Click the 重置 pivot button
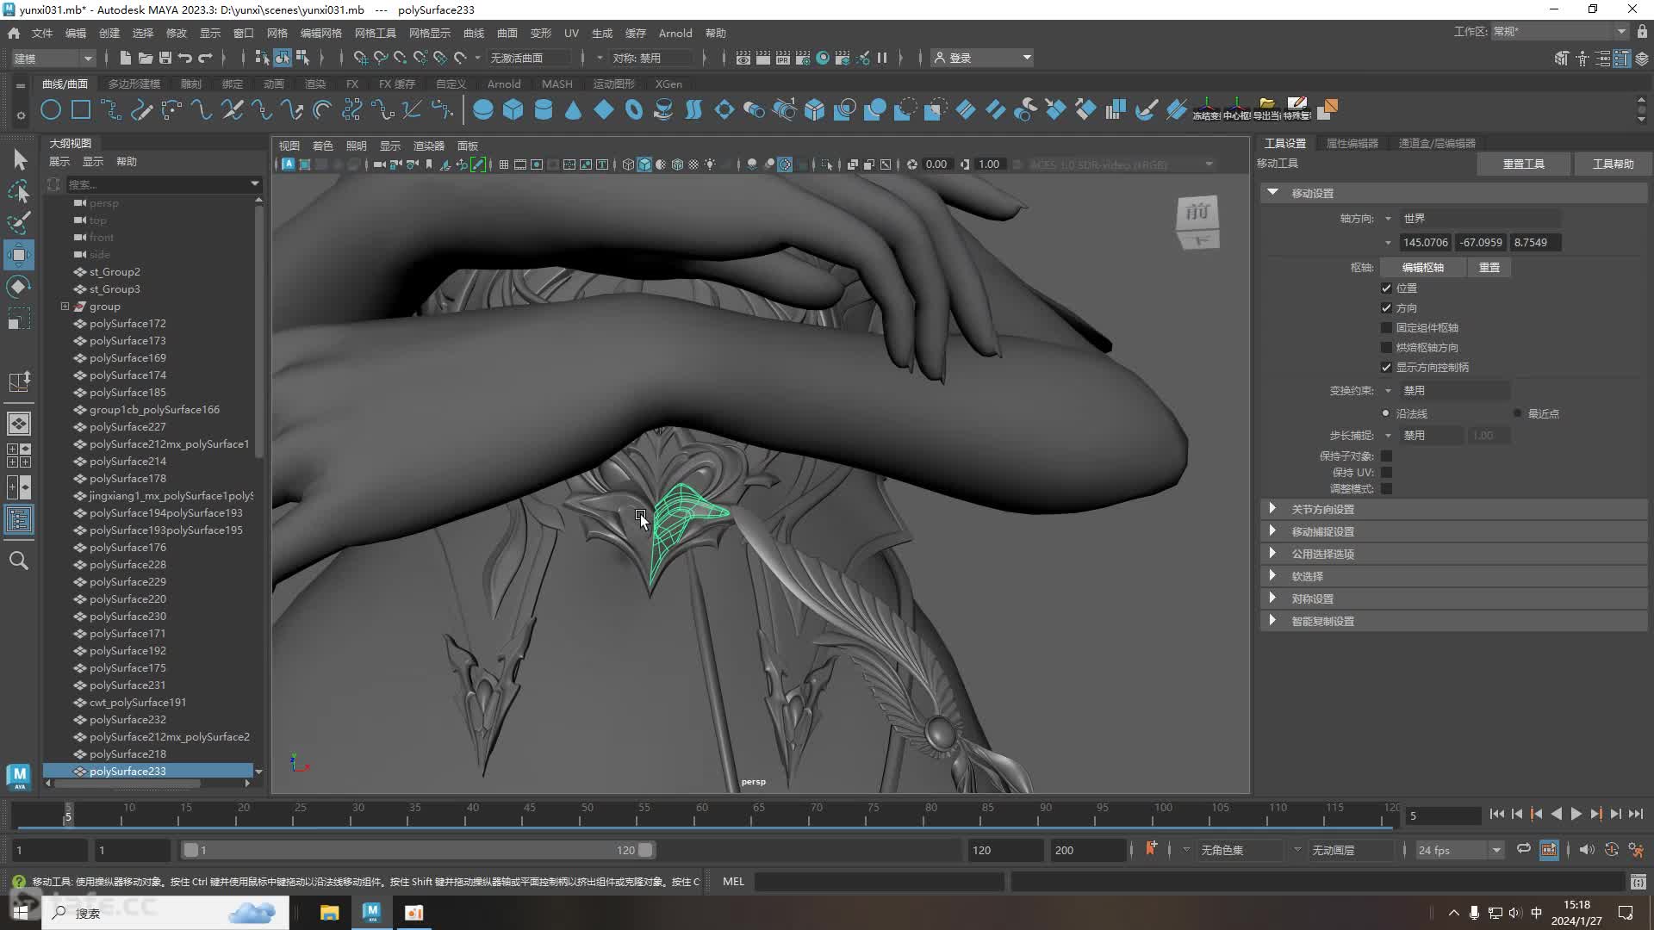Screen dimensions: 1654x930 pyautogui.click(x=1489, y=267)
